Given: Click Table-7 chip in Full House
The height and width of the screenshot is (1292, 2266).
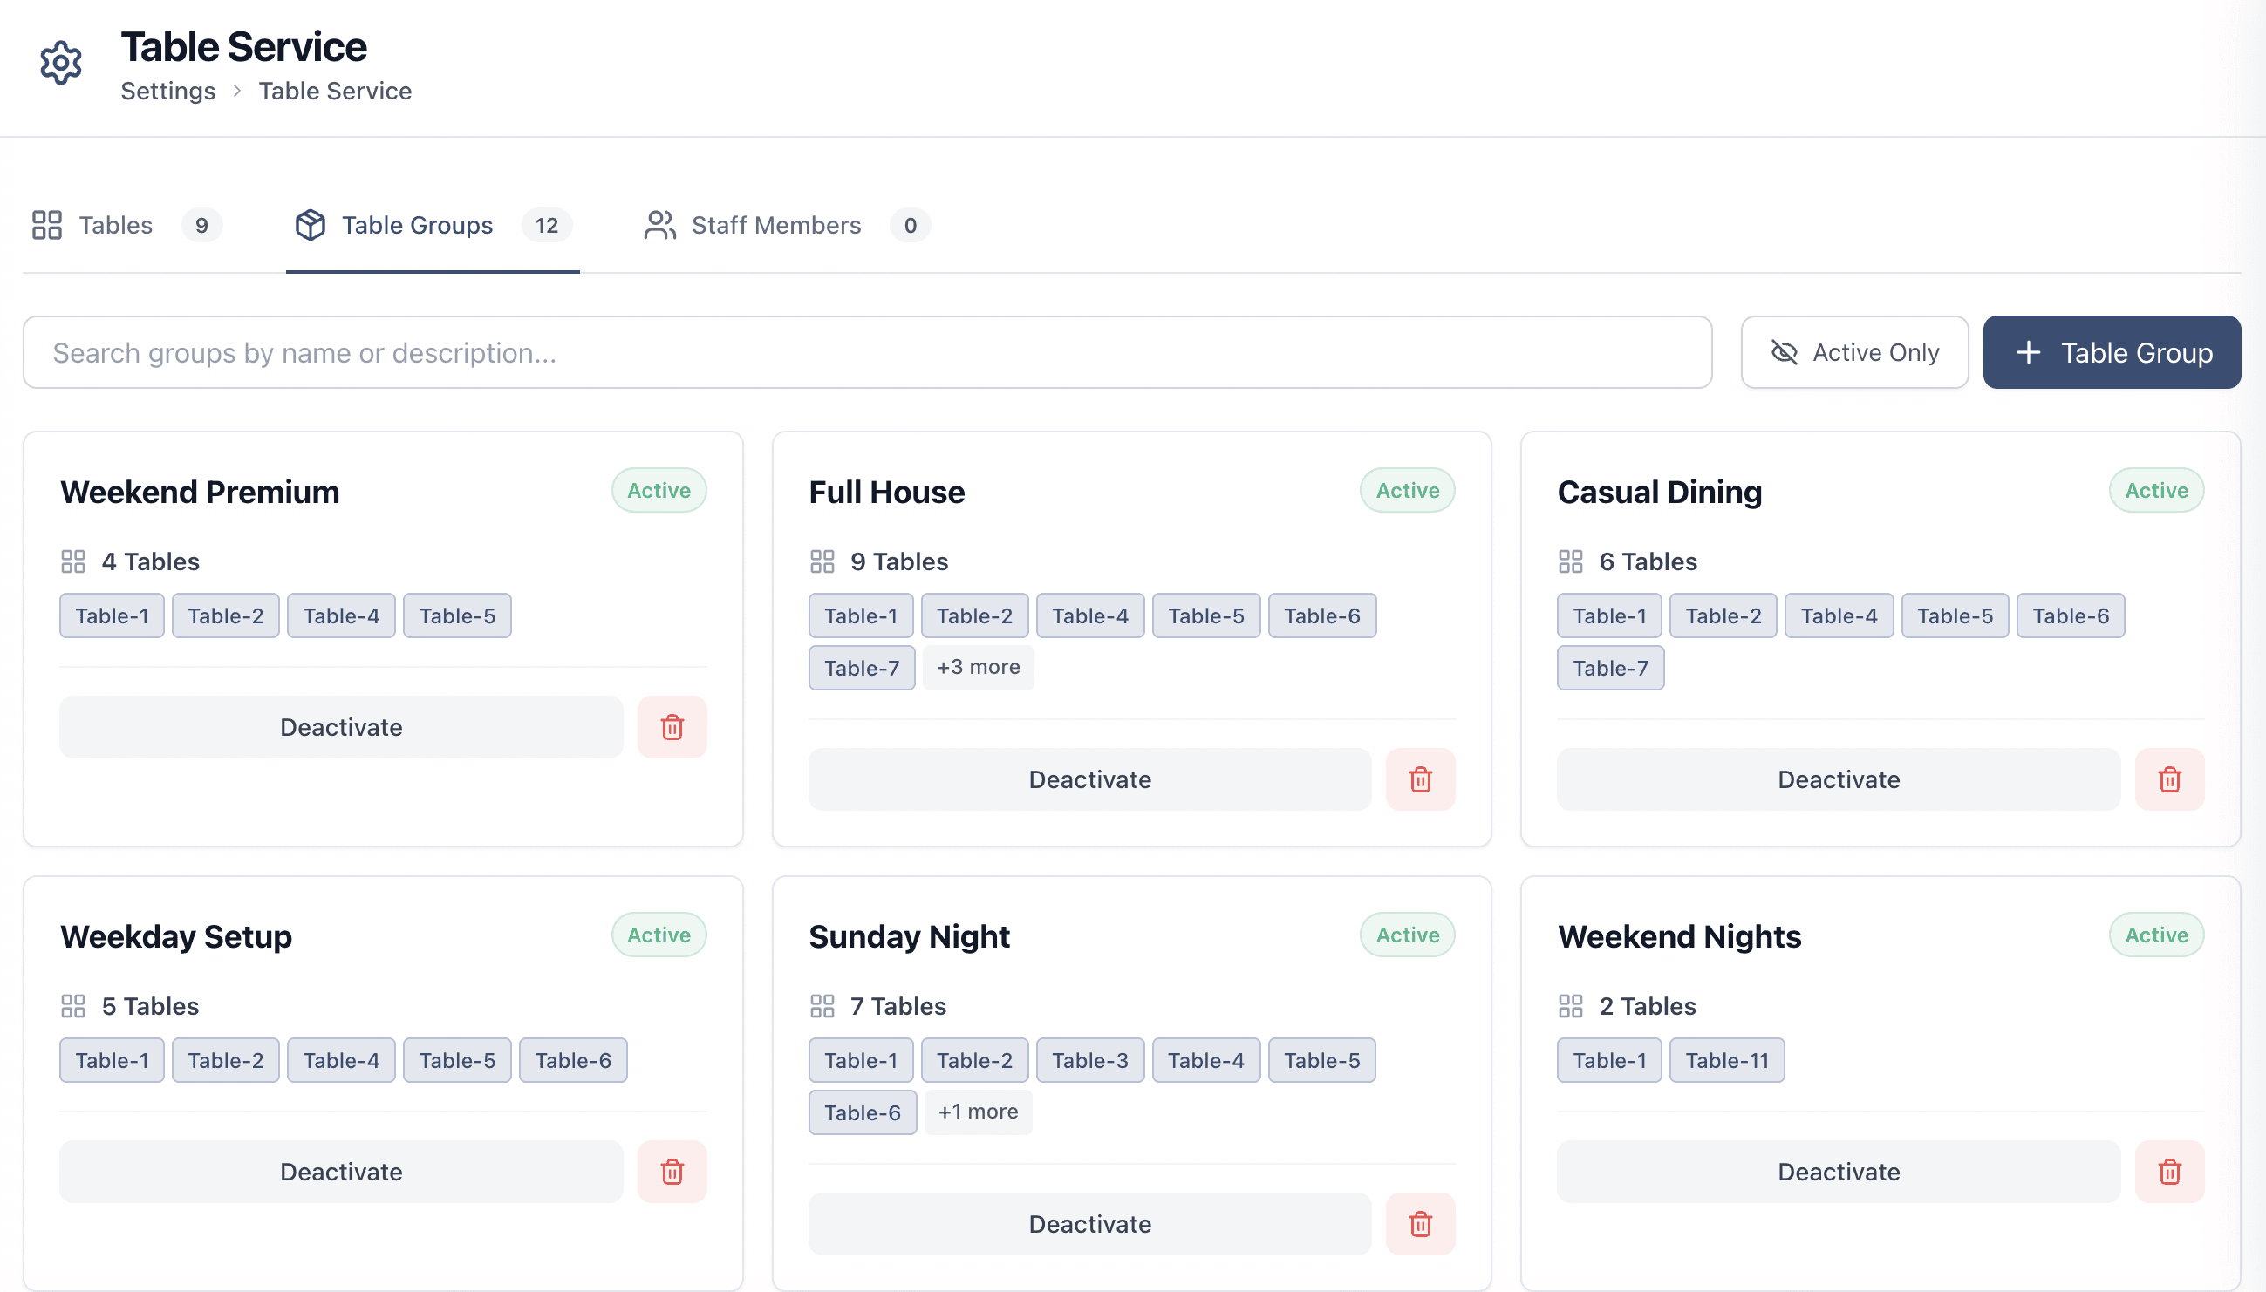Looking at the screenshot, I should (x=861, y=668).
